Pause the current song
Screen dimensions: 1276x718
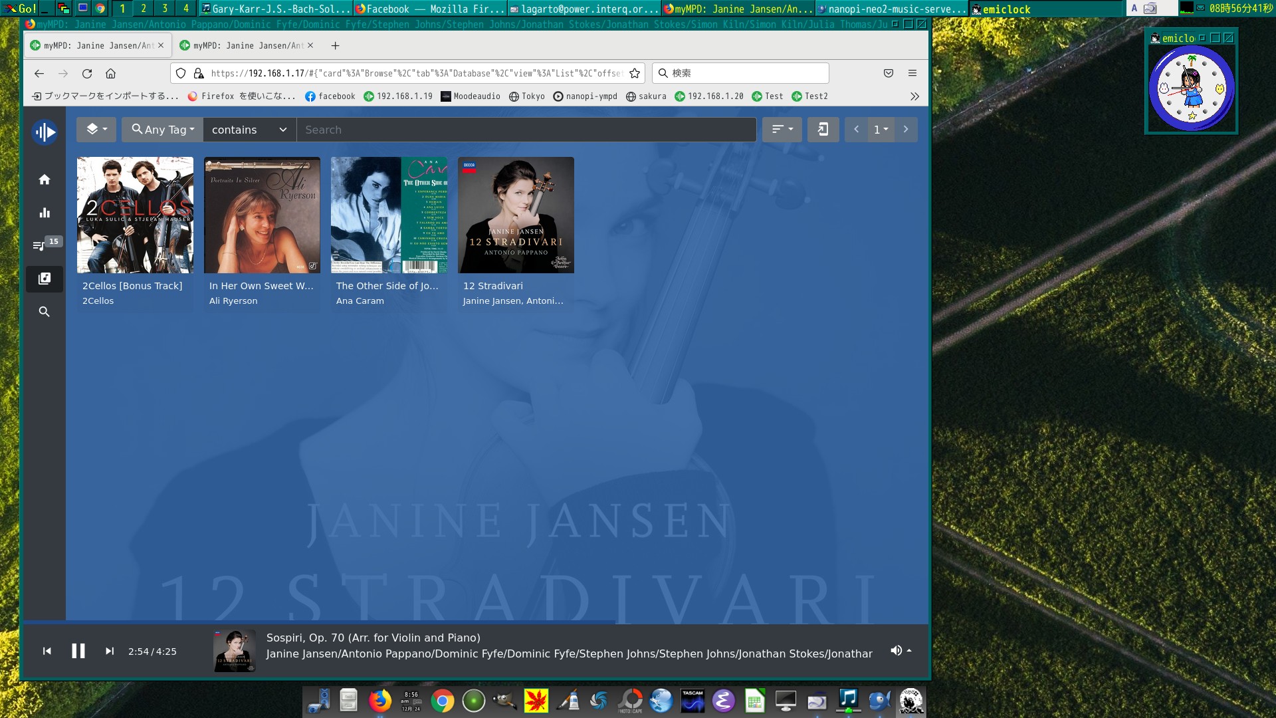pos(78,652)
